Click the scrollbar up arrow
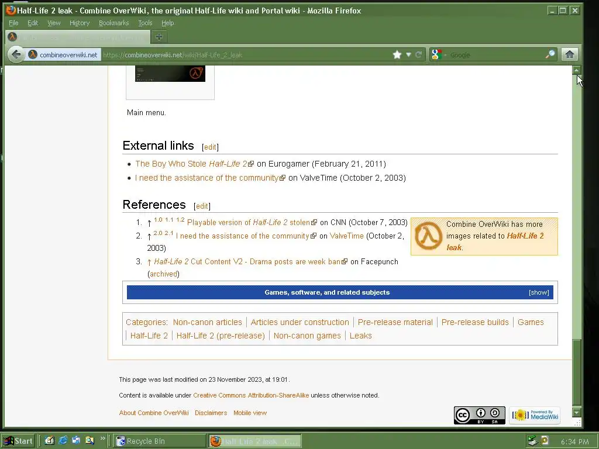This screenshot has height=449, width=599. (576, 70)
